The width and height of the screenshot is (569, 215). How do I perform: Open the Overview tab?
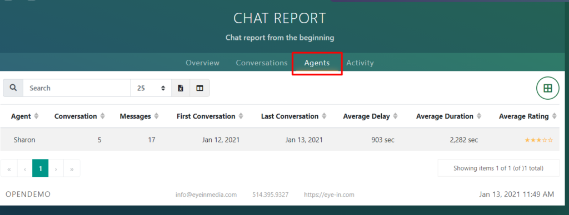tap(202, 63)
